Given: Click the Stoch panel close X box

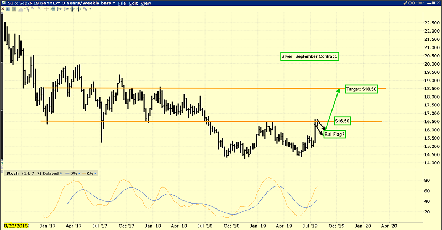Looking at the screenshot, I should [x=2, y=172].
